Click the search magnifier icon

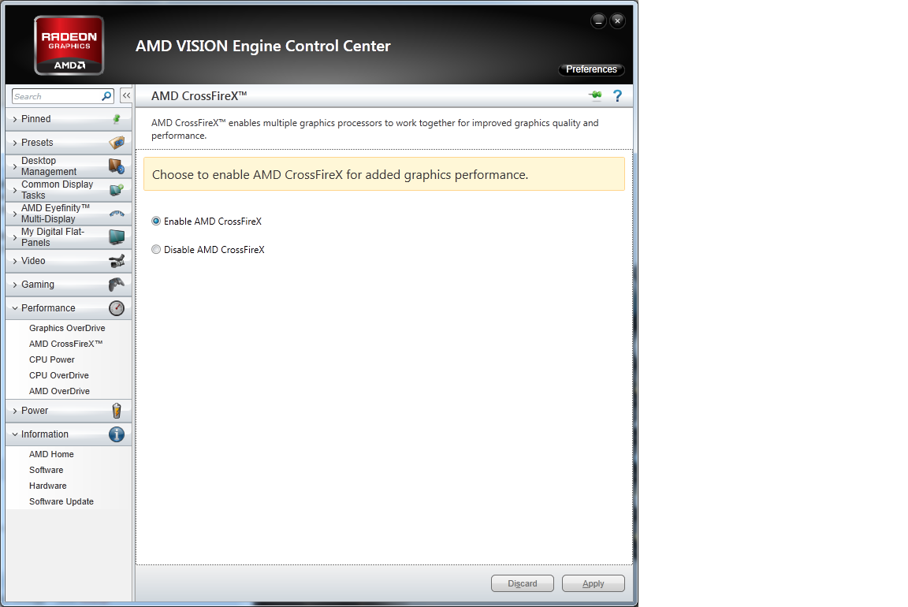[106, 96]
